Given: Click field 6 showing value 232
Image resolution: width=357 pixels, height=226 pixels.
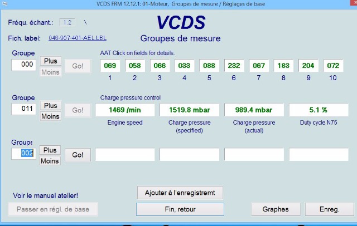Looking at the screenshot, I should pos(234,66).
